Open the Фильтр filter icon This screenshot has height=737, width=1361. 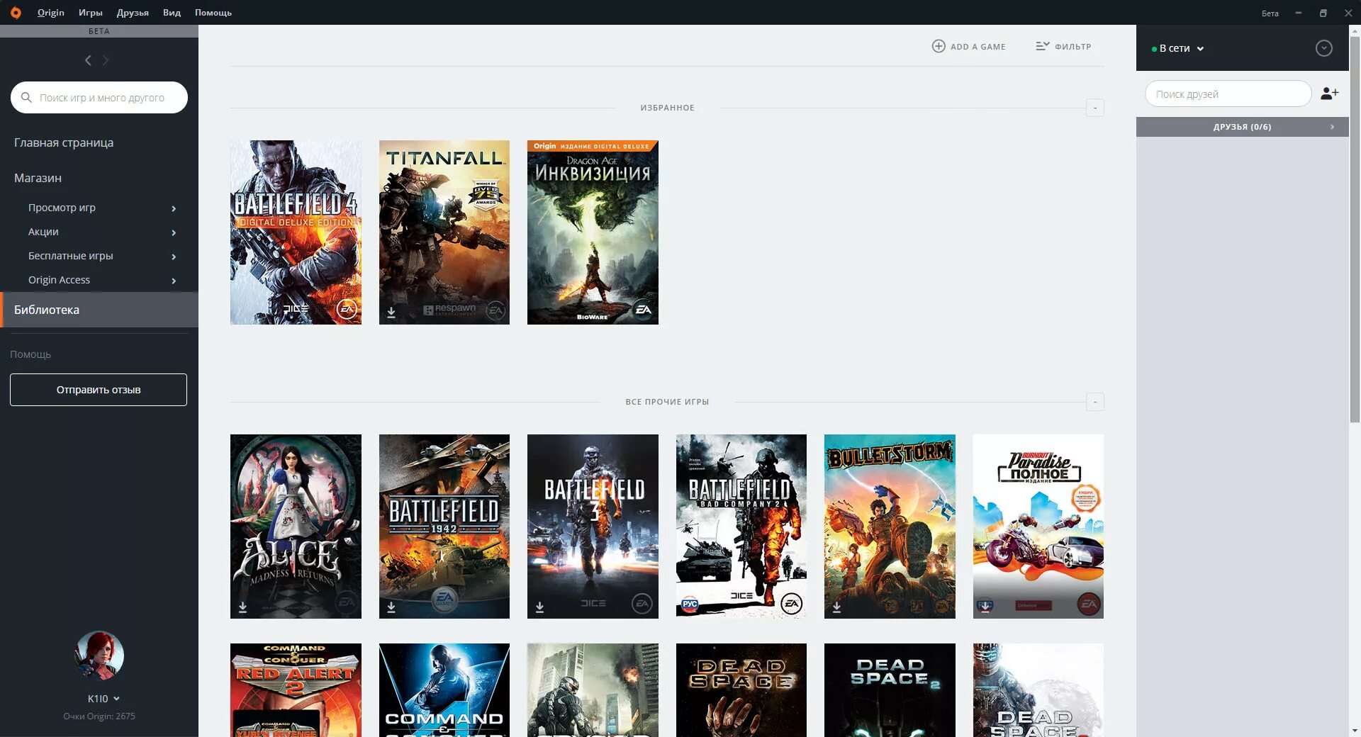1042,46
